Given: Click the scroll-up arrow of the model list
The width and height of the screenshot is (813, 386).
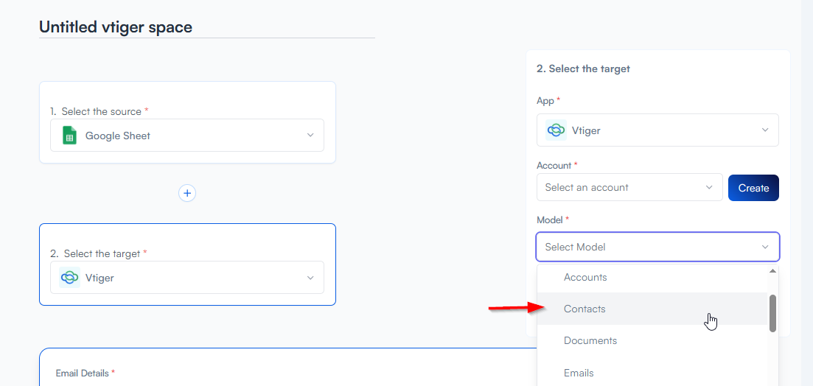Looking at the screenshot, I should click(772, 271).
